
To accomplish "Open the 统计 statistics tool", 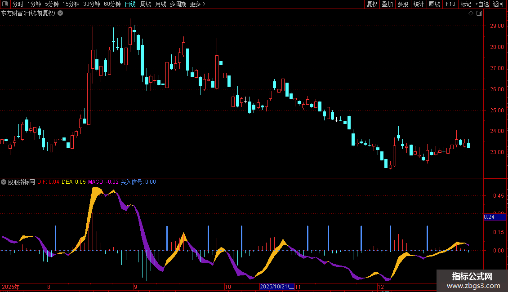I will coord(419,4).
